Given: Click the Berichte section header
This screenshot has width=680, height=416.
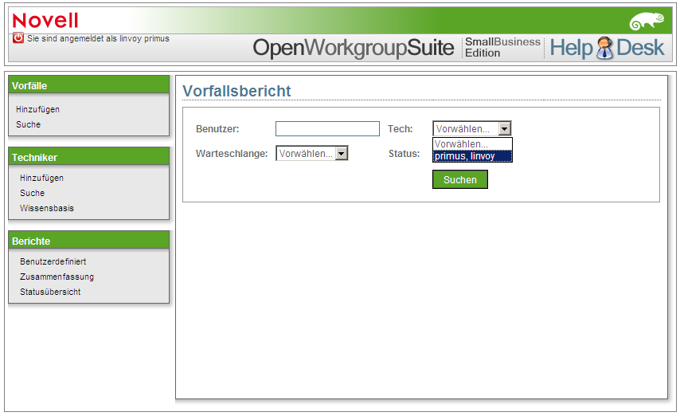Looking at the screenshot, I should pyautogui.click(x=88, y=241).
